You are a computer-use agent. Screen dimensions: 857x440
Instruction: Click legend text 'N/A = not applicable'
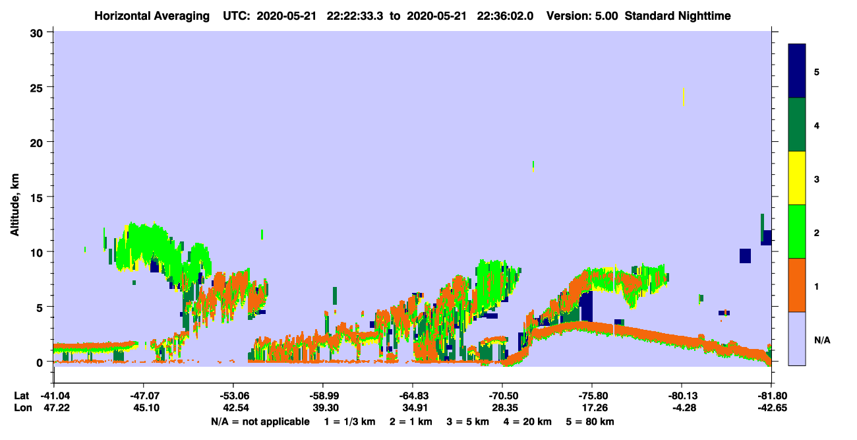260,422
